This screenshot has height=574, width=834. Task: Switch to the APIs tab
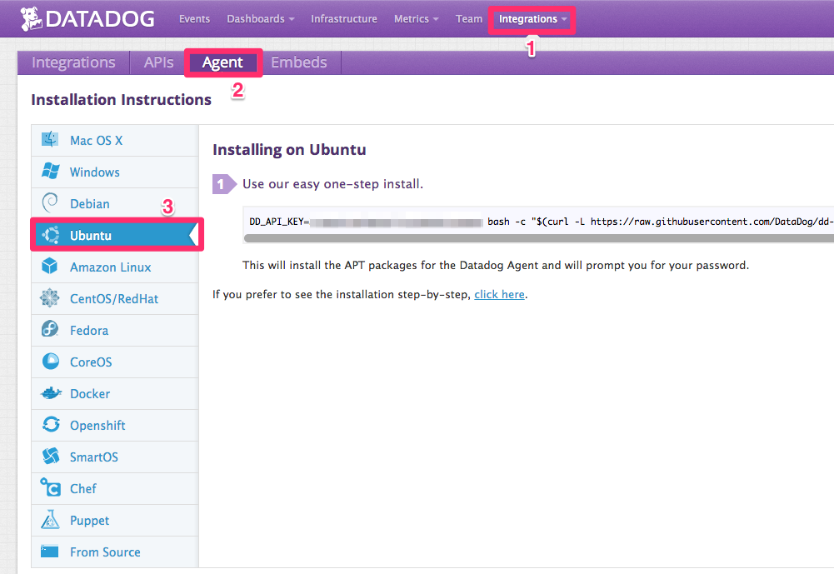(157, 62)
